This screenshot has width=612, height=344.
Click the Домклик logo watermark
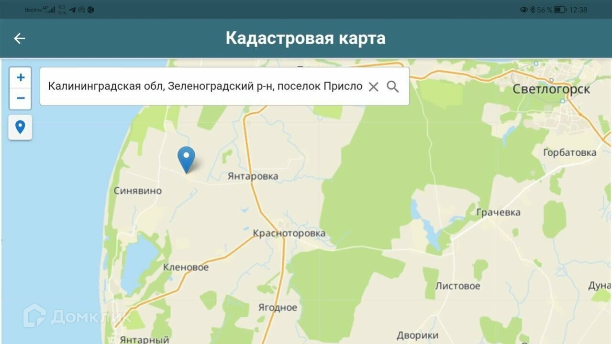pos(78,316)
